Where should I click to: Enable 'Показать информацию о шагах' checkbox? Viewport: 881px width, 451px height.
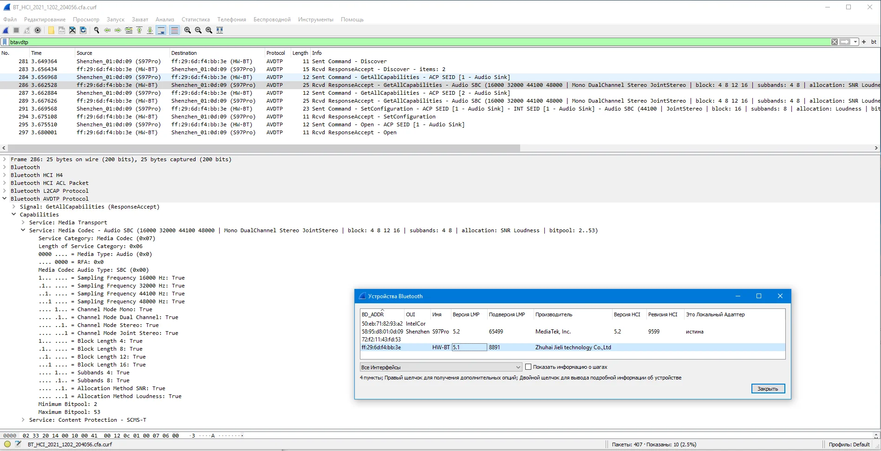528,367
